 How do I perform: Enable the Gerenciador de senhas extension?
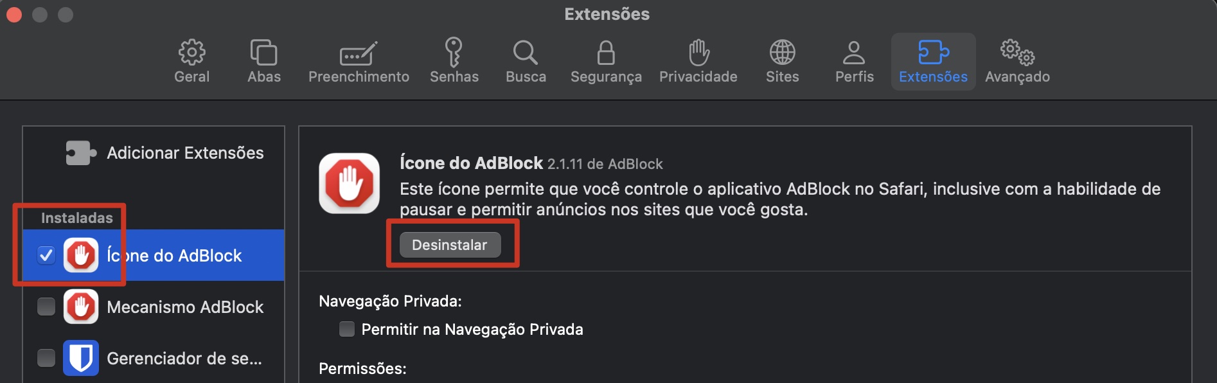tap(46, 359)
